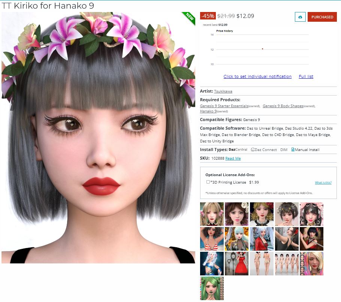Open the blonde wavy hair necklace thumbnail

tap(262, 214)
